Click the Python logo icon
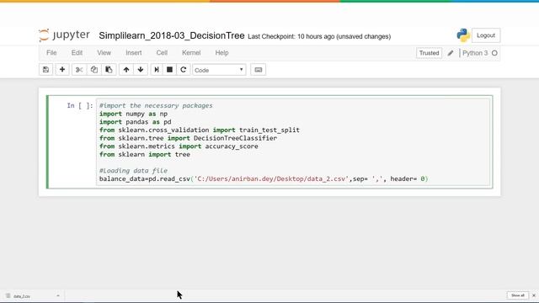Screen dimensions: 539x303 pos(463,35)
